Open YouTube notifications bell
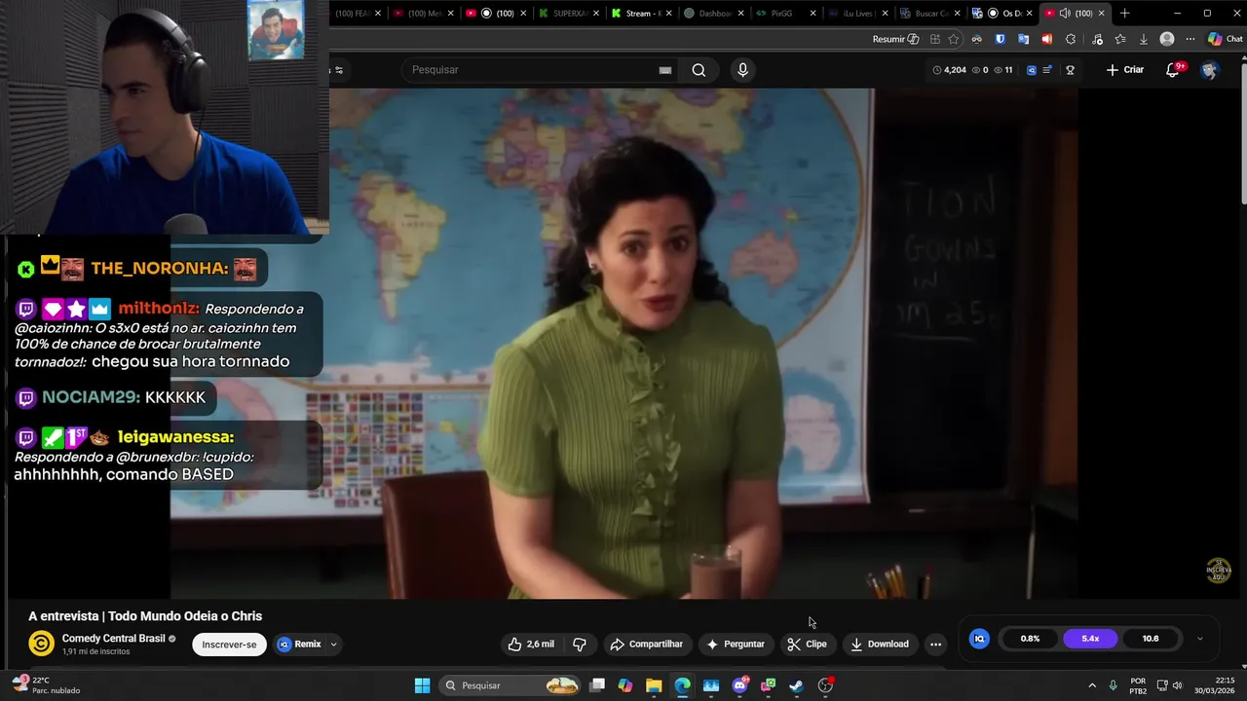1247x701 pixels. 1173,70
